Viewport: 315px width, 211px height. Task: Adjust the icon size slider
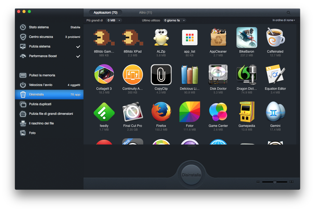275,182
